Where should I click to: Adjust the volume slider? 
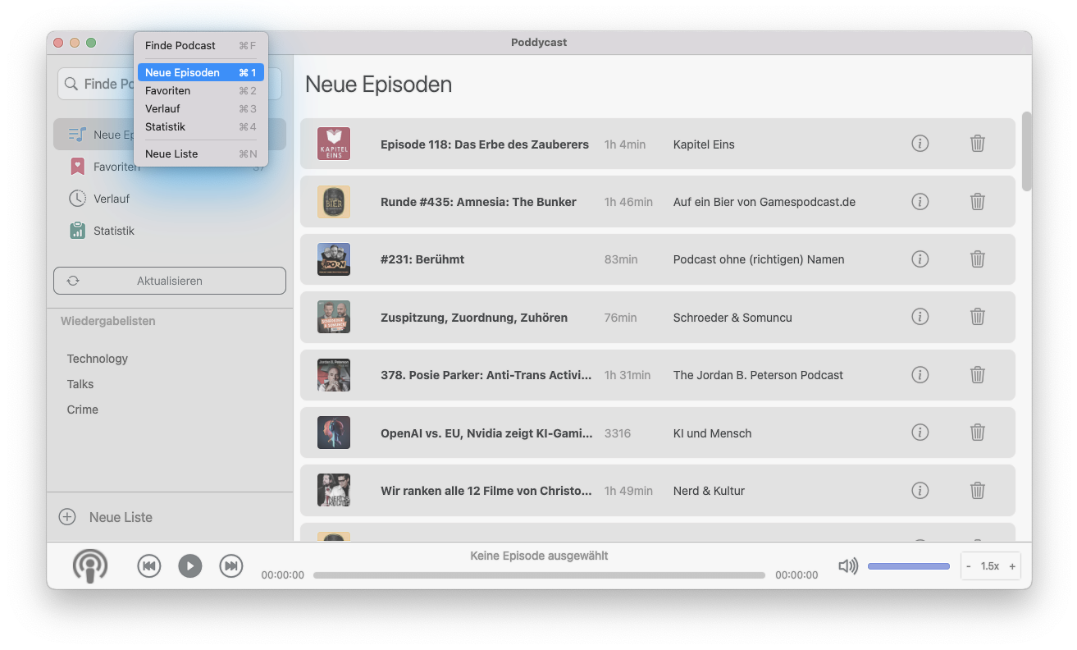(908, 565)
